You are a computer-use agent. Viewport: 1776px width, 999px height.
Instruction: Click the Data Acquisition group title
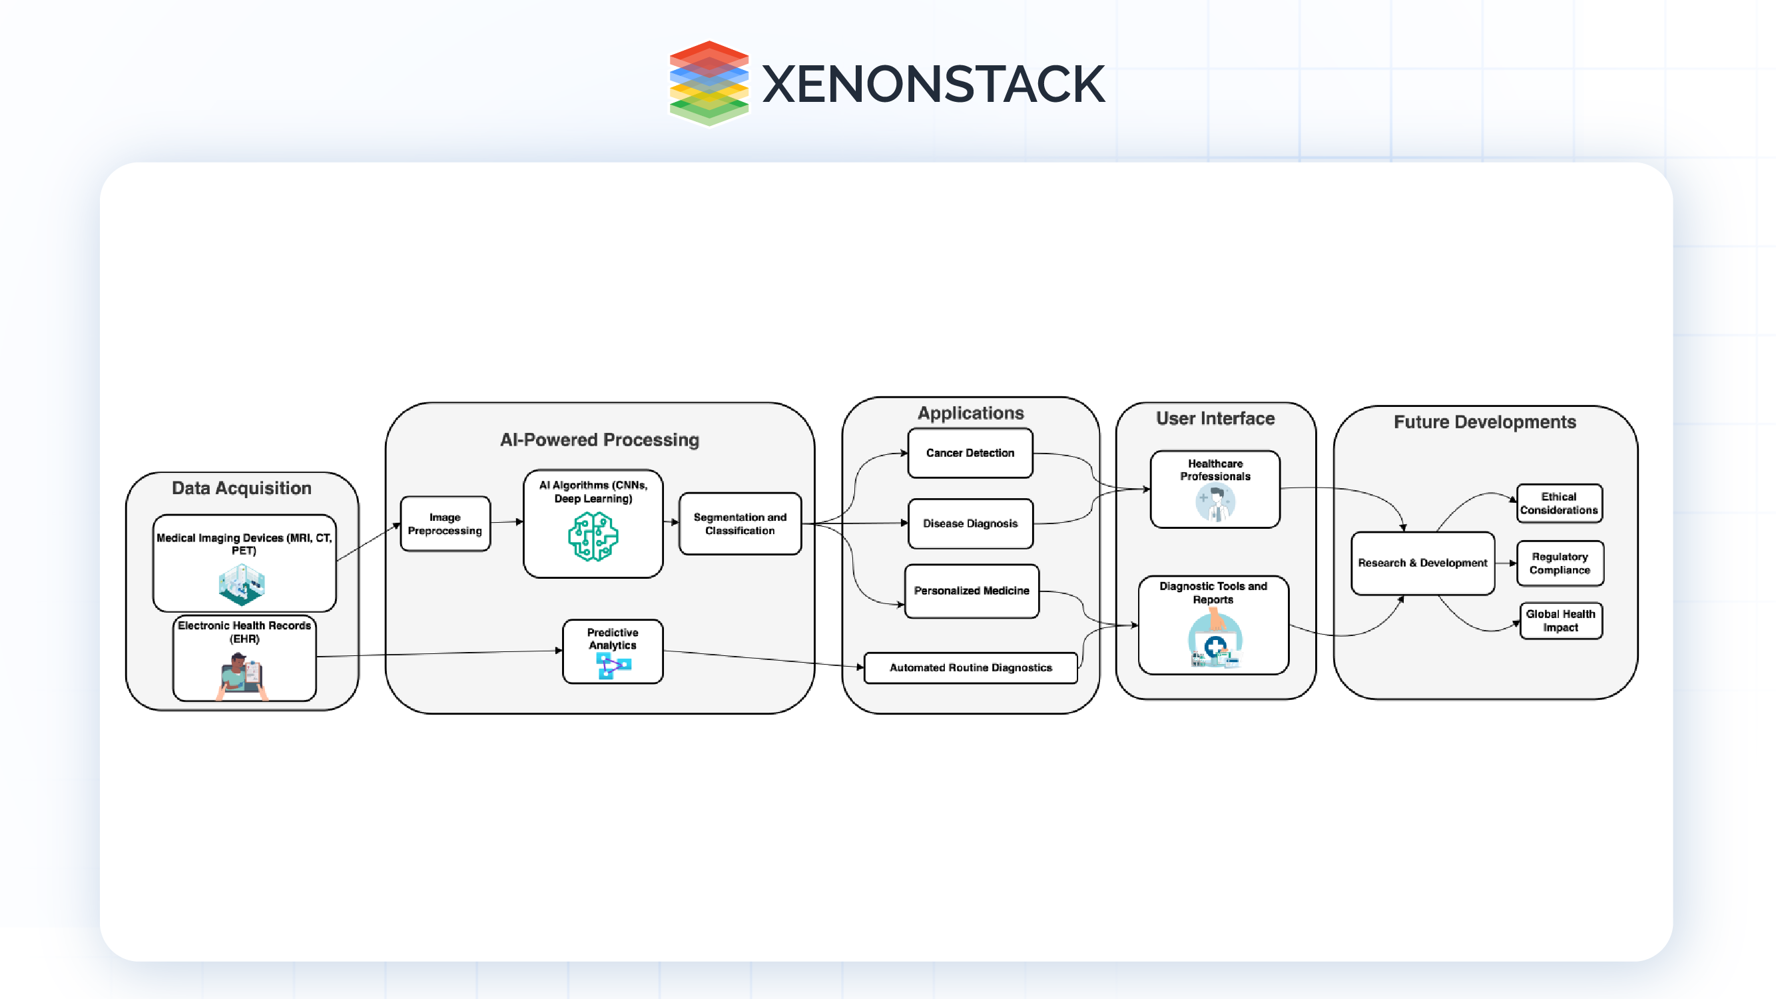[x=241, y=488]
